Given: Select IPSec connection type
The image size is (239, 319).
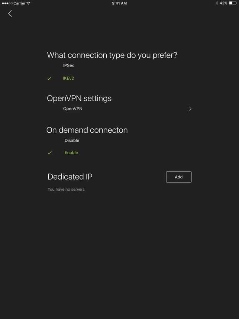Looking at the screenshot, I should click(69, 65).
